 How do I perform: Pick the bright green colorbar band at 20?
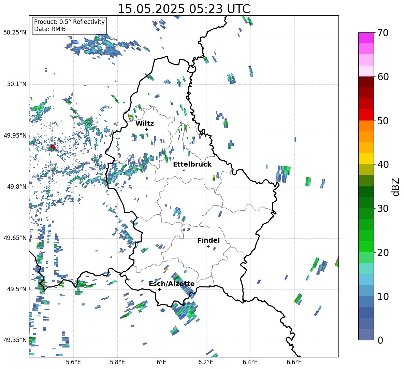click(366, 246)
